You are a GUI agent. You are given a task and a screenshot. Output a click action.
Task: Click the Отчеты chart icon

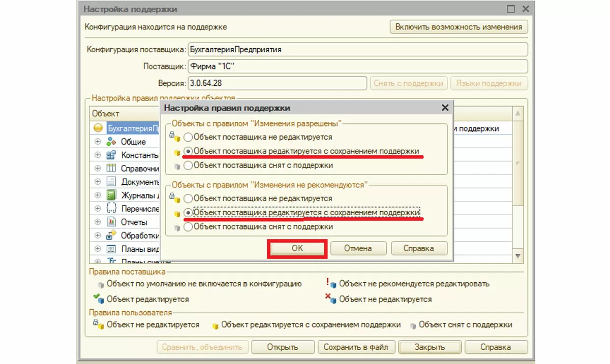(x=111, y=222)
